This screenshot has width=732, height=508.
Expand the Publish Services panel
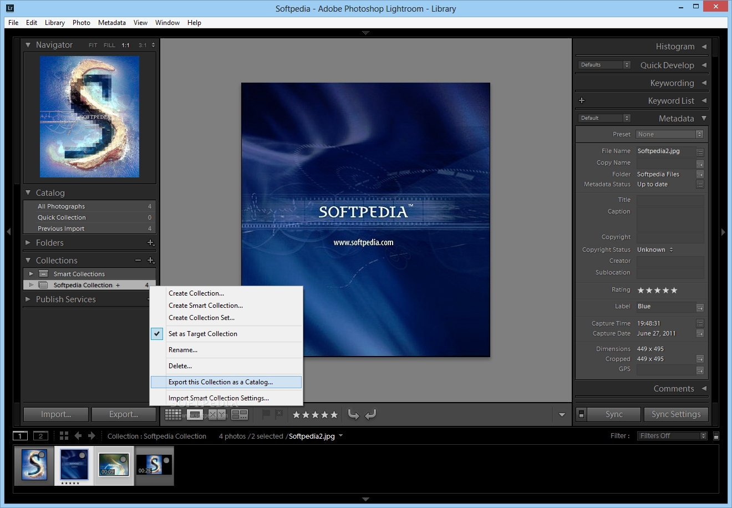click(28, 299)
